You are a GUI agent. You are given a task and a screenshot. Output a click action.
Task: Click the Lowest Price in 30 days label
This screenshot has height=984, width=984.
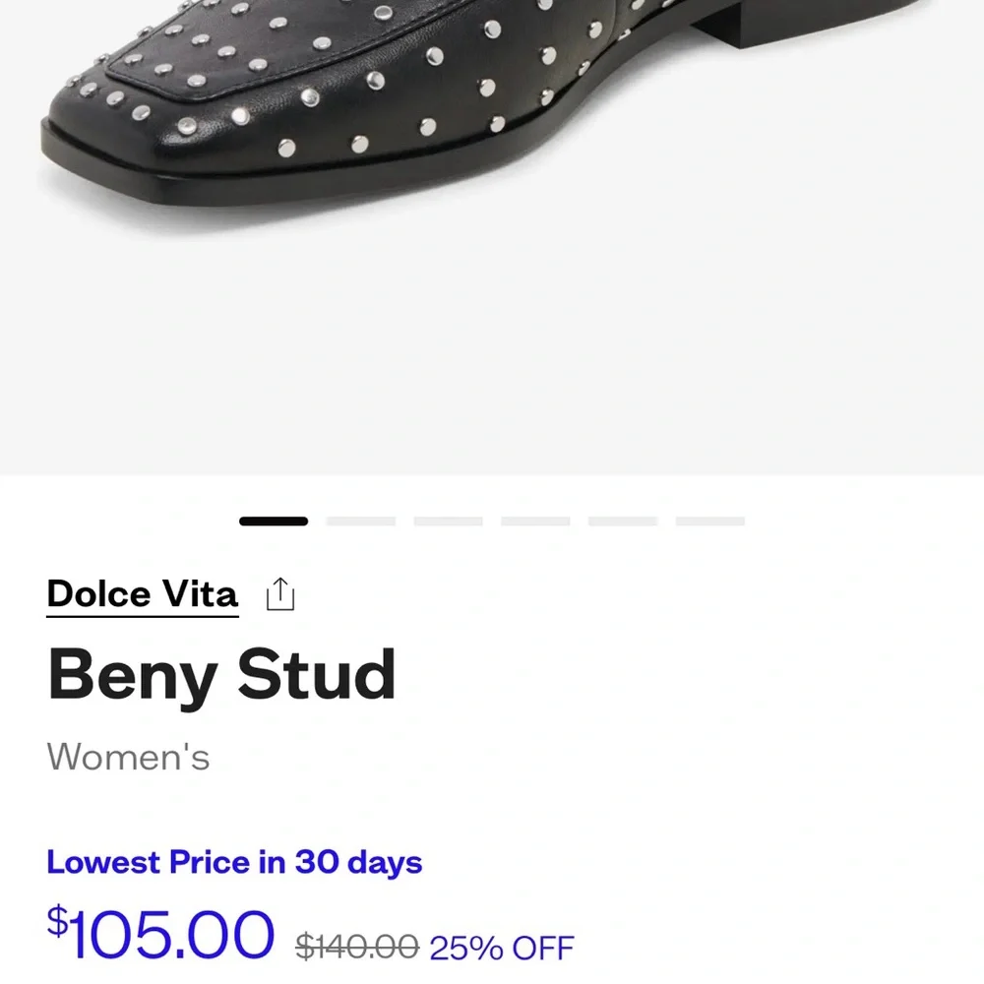tap(234, 863)
